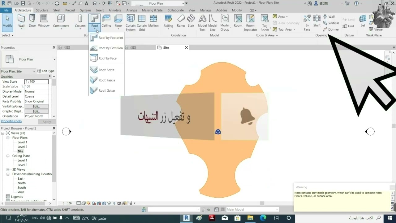The image size is (396, 223).
Task: Select the Curtain Grid tool
Action: [x=142, y=23]
